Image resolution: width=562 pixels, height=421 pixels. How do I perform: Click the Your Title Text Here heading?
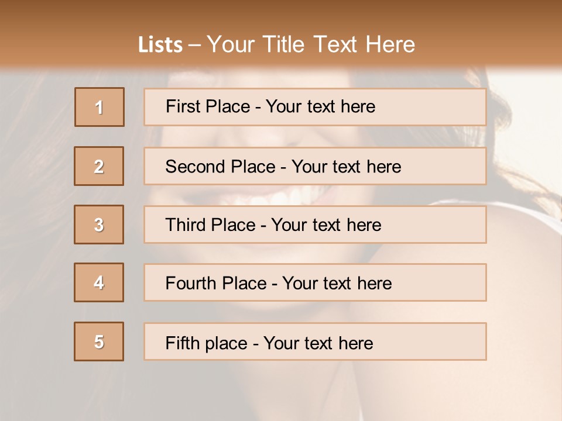tap(311, 44)
